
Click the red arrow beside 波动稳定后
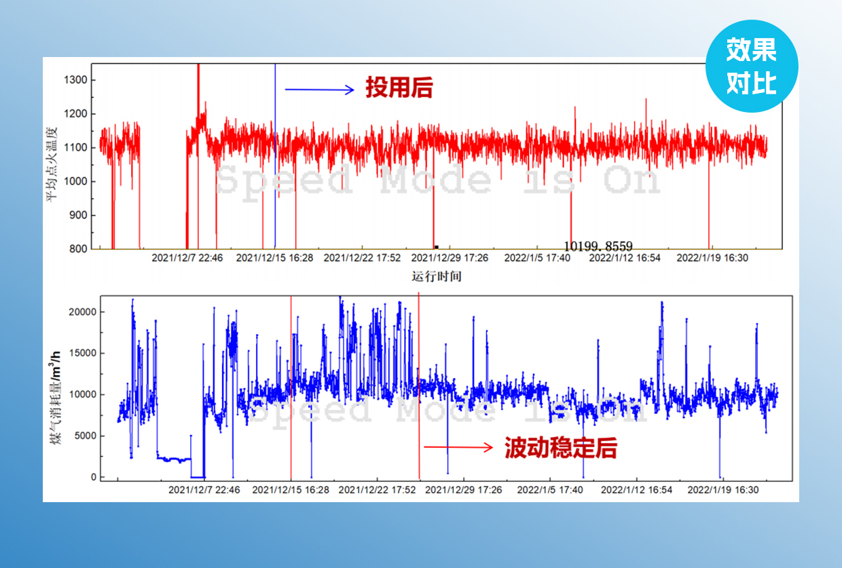(x=458, y=447)
